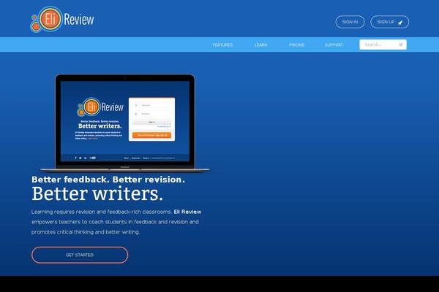Open the Sign In page
This screenshot has height=292, width=439.
click(350, 22)
